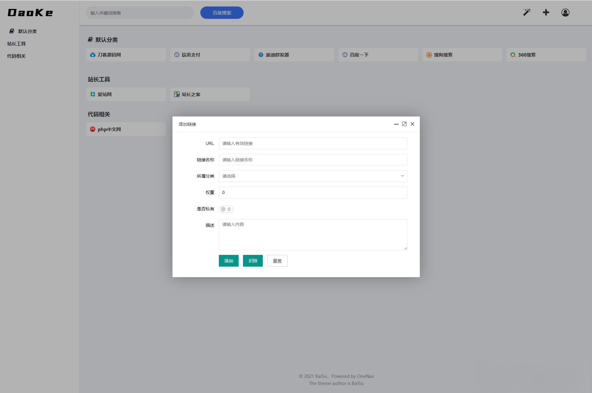Click the 识别 button

(253, 261)
